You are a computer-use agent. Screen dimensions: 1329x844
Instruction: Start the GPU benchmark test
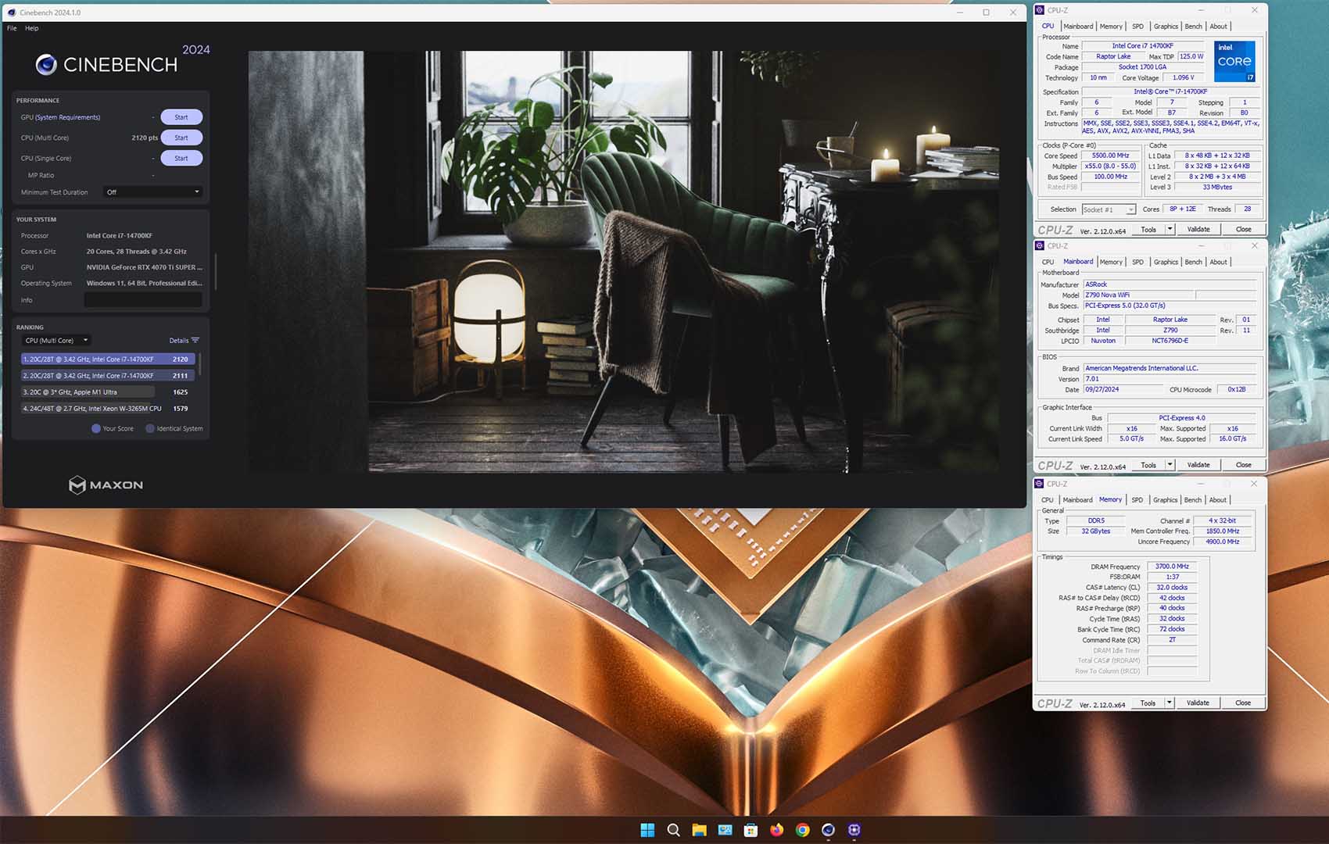[181, 117]
